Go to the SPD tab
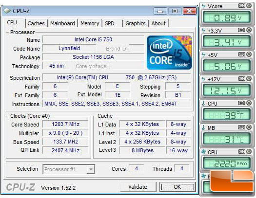Screen dimensions: 256x198 click(110, 23)
